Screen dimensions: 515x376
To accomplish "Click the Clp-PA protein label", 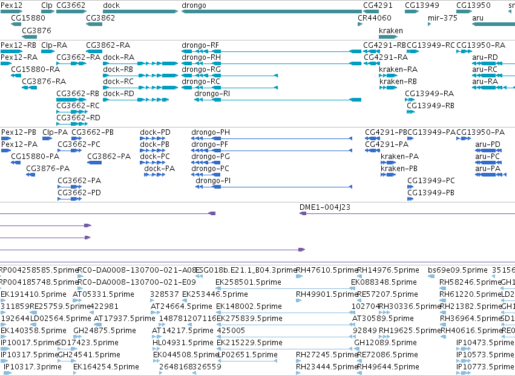I will pyautogui.click(x=55, y=132).
